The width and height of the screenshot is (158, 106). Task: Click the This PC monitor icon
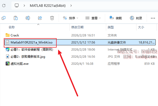17,6
